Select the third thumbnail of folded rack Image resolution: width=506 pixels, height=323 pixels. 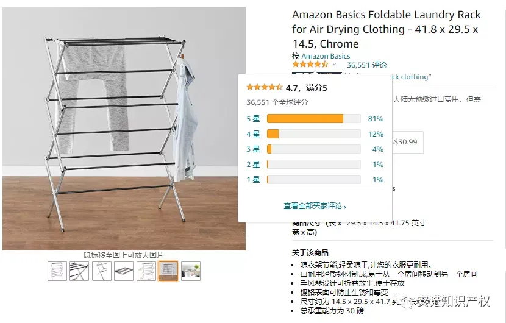tap(102, 271)
